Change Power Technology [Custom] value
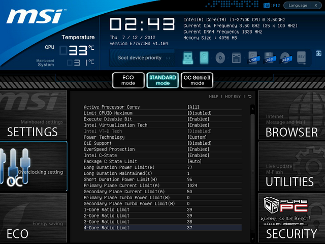Image resolution: width=325 pixels, height=244 pixels. (x=197, y=137)
